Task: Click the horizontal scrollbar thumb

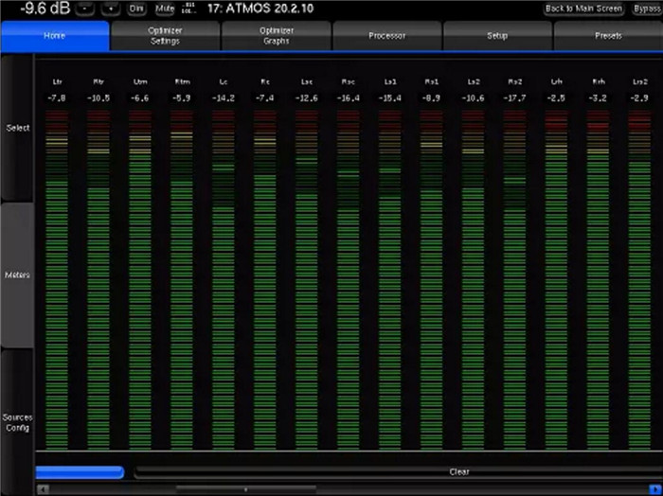Action: coord(246,489)
